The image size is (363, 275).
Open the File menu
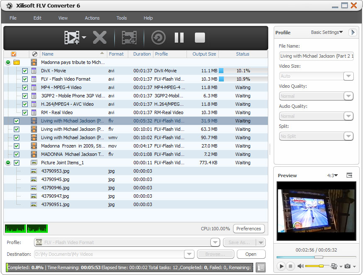coord(13,18)
